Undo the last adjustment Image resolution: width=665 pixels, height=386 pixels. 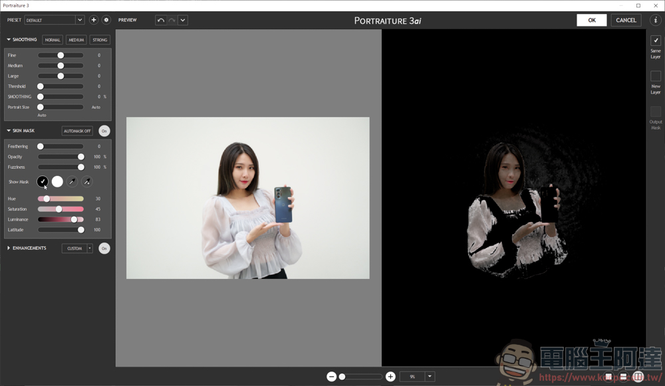pos(161,20)
